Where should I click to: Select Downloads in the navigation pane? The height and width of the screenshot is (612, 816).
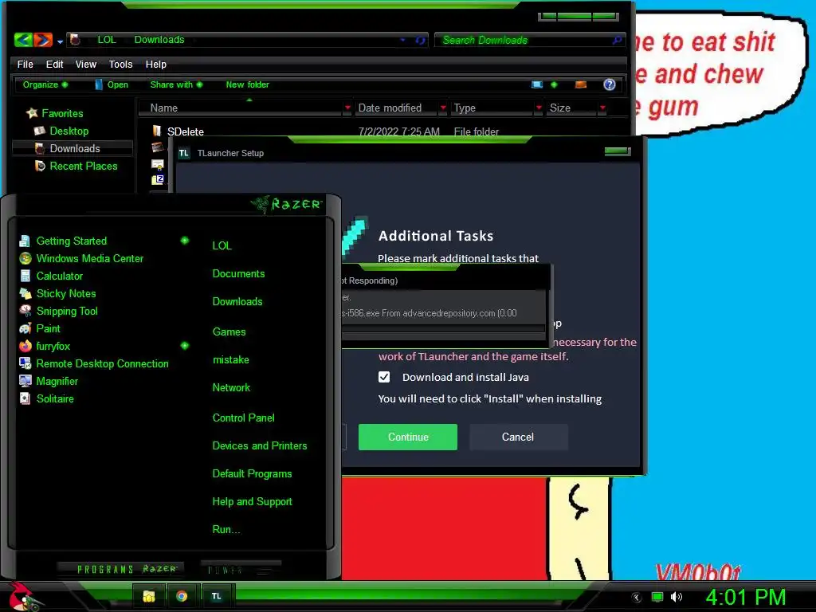tap(73, 148)
